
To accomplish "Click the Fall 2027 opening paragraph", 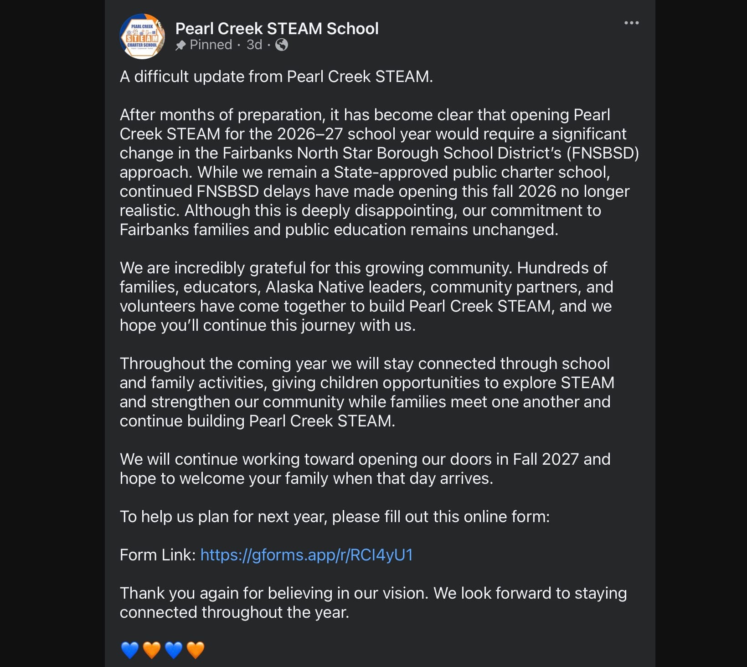I will pos(365,469).
